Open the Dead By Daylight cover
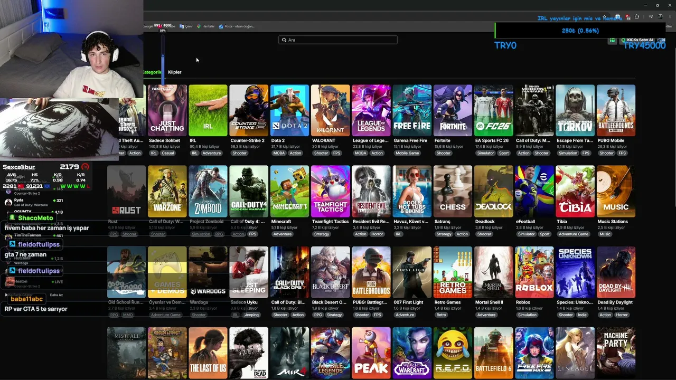The width and height of the screenshot is (676, 380). (616, 272)
